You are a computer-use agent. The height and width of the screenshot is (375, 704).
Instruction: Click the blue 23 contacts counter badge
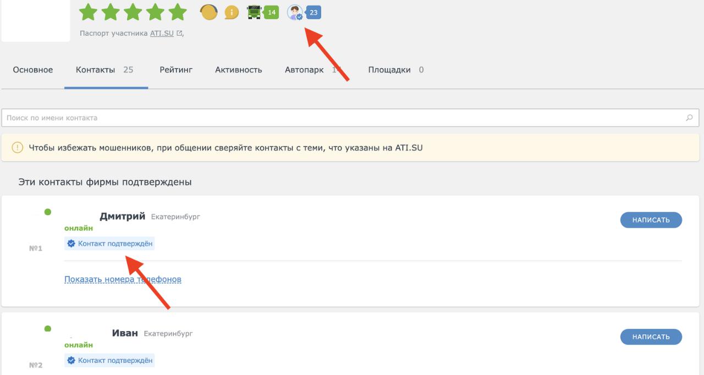[x=313, y=12]
